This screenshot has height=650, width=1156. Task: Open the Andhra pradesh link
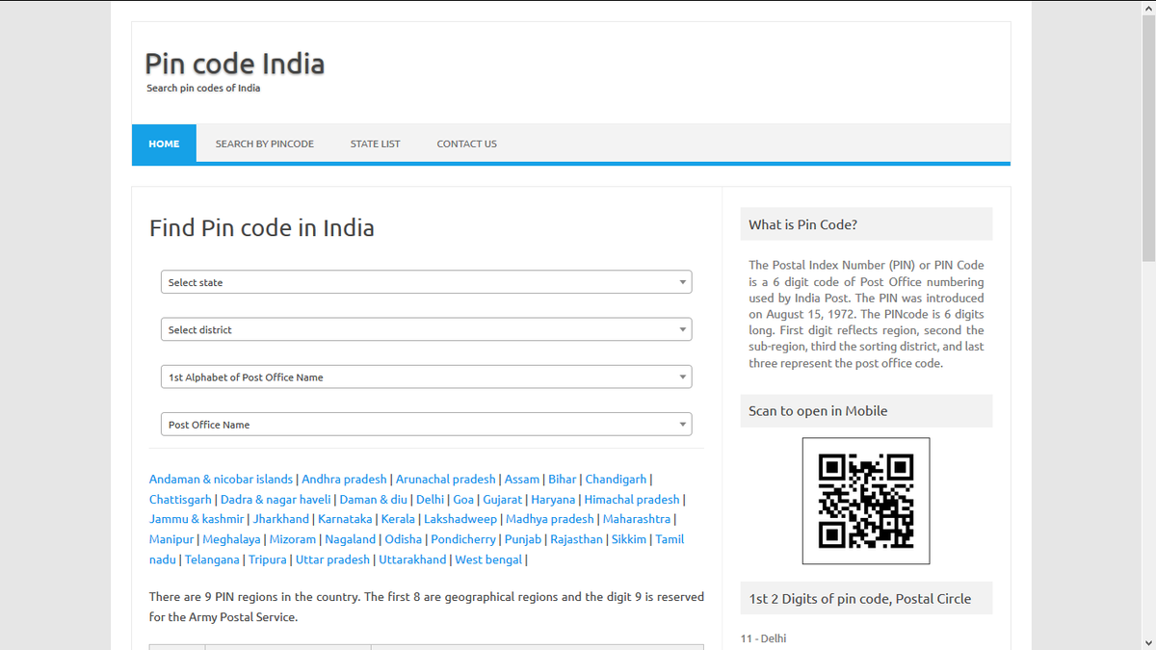pyautogui.click(x=344, y=479)
